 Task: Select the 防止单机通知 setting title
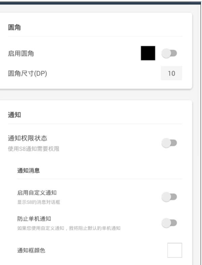[34, 219]
